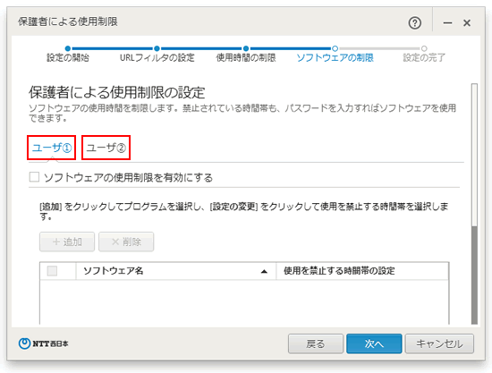Toggle the select-all checkbox in table header

[52, 271]
